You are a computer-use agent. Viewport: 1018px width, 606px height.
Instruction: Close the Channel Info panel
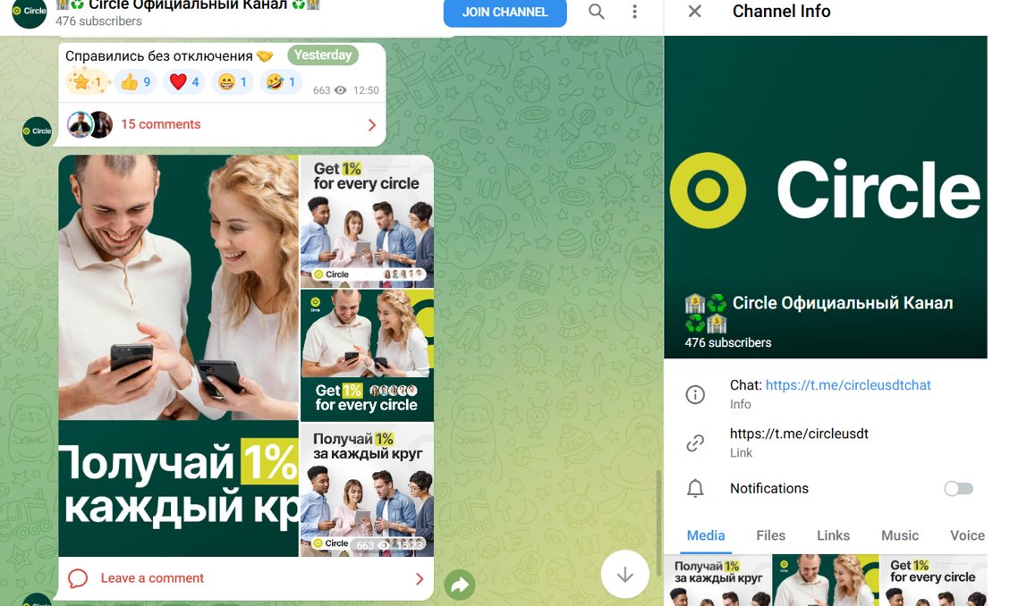pos(695,11)
